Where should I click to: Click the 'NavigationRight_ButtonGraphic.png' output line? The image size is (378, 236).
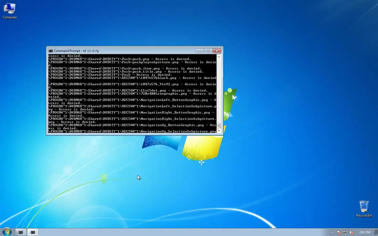click(131, 112)
